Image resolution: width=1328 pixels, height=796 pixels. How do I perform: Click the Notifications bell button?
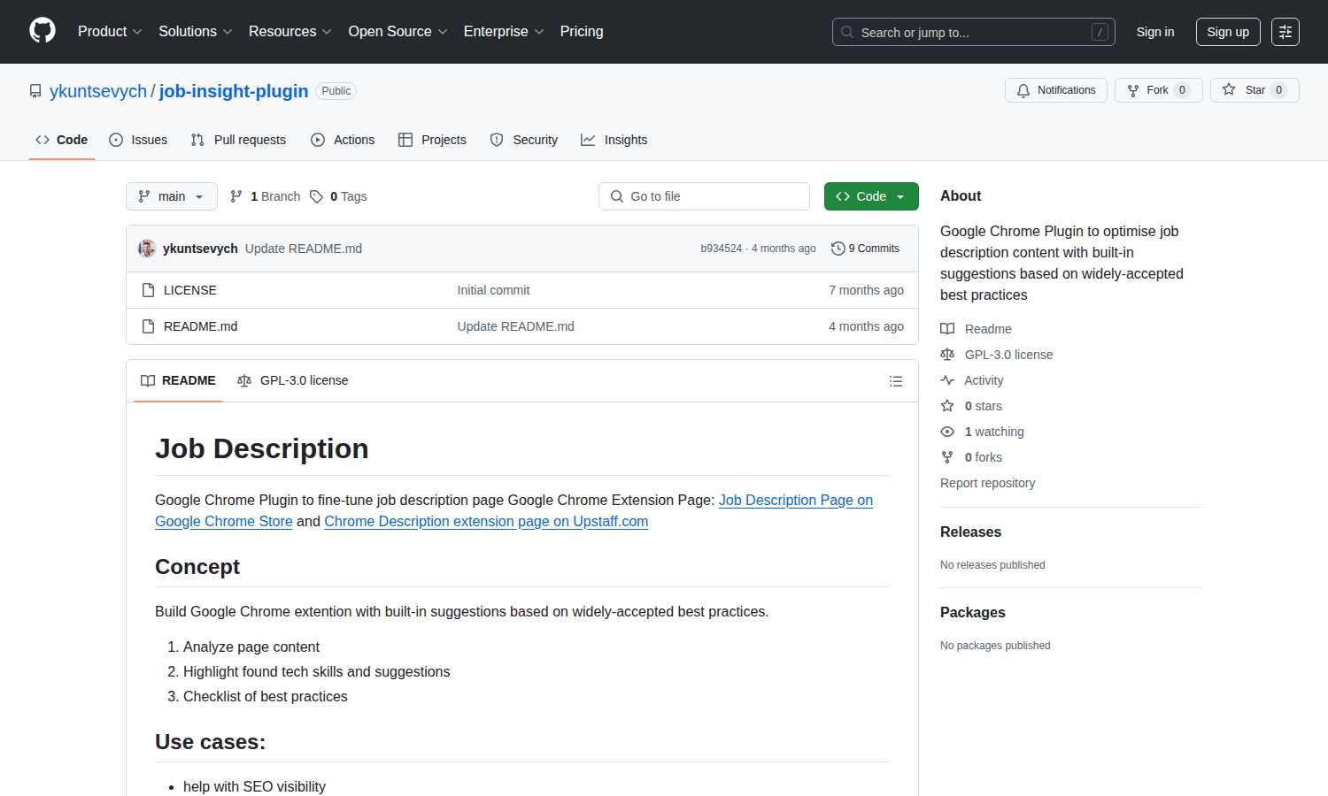(x=1056, y=90)
